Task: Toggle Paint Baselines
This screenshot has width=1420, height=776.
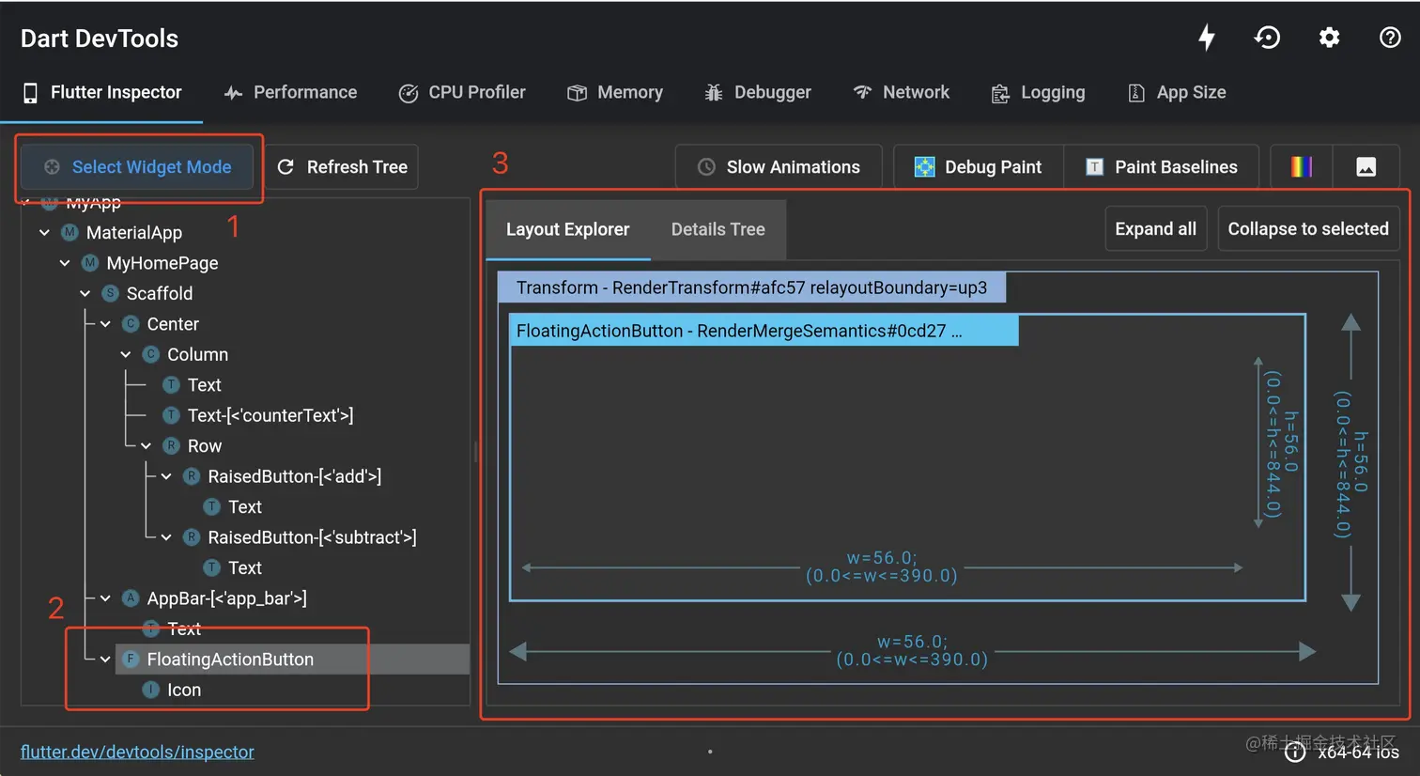Action: pos(1161,167)
